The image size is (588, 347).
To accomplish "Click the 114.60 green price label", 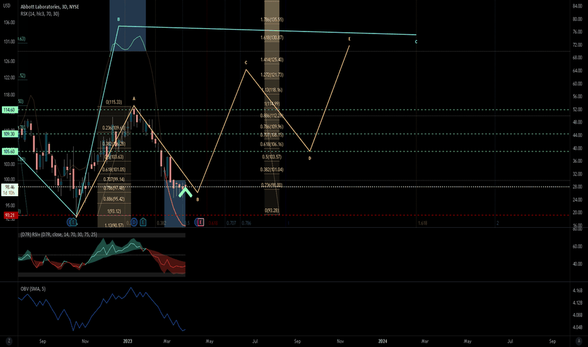I will (x=9, y=110).
